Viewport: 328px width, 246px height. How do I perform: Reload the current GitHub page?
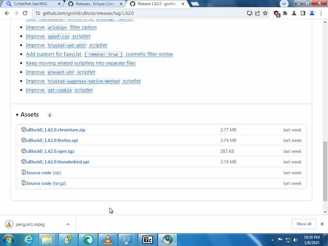25,13
